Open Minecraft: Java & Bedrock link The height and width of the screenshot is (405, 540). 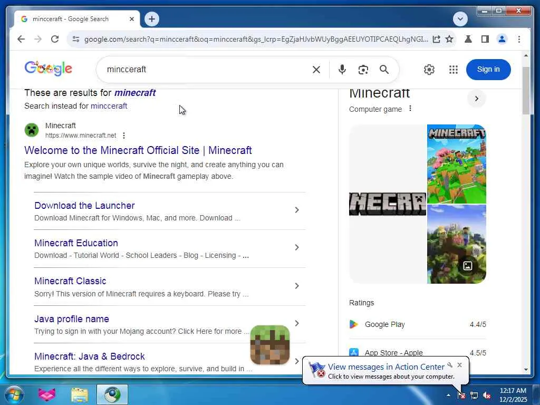click(x=90, y=356)
